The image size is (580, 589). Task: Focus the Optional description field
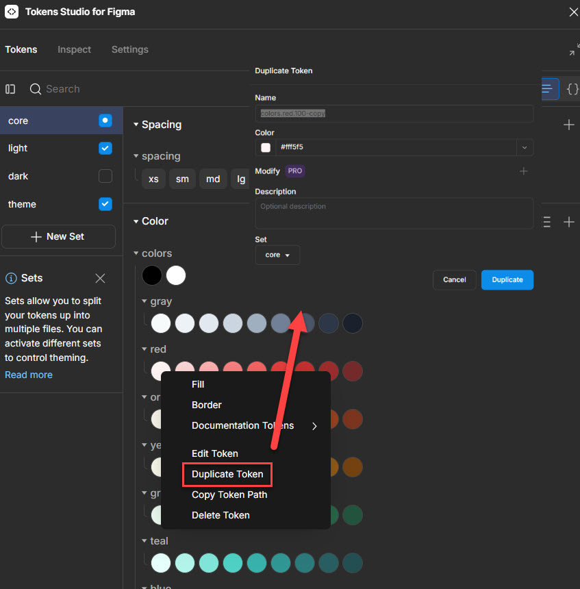coord(394,214)
